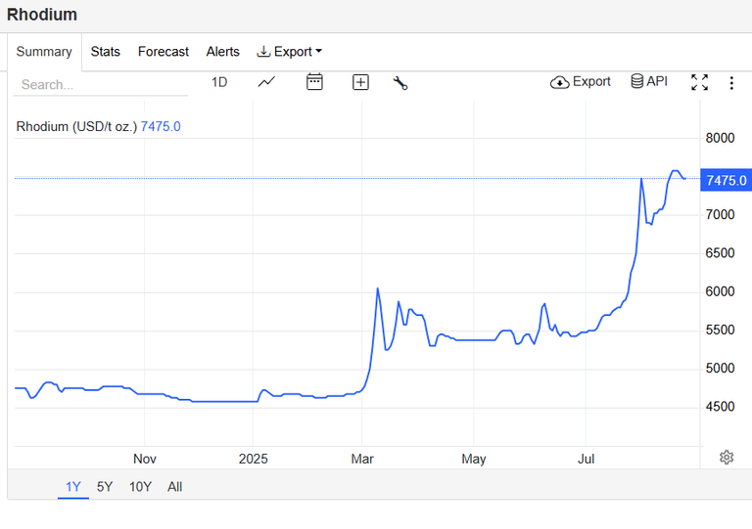Show All historical data range
The image size is (752, 529).
pyautogui.click(x=175, y=487)
